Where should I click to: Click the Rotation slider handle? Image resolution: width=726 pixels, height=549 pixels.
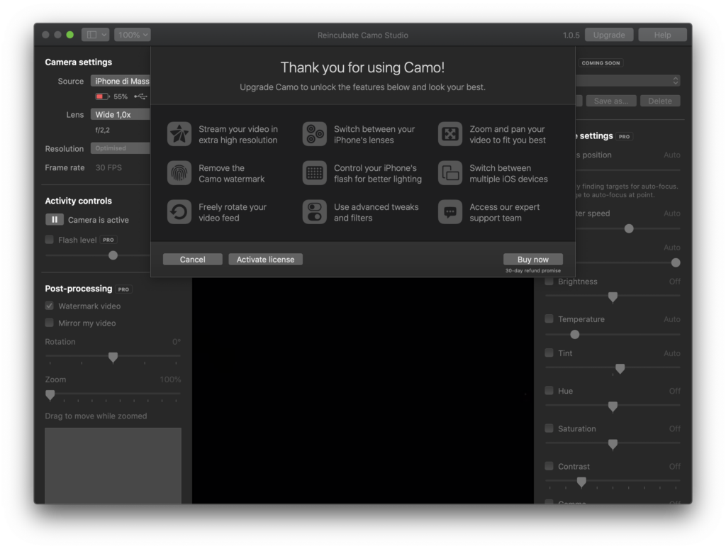[x=113, y=357]
